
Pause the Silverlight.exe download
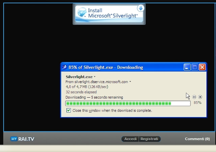coord(194,97)
